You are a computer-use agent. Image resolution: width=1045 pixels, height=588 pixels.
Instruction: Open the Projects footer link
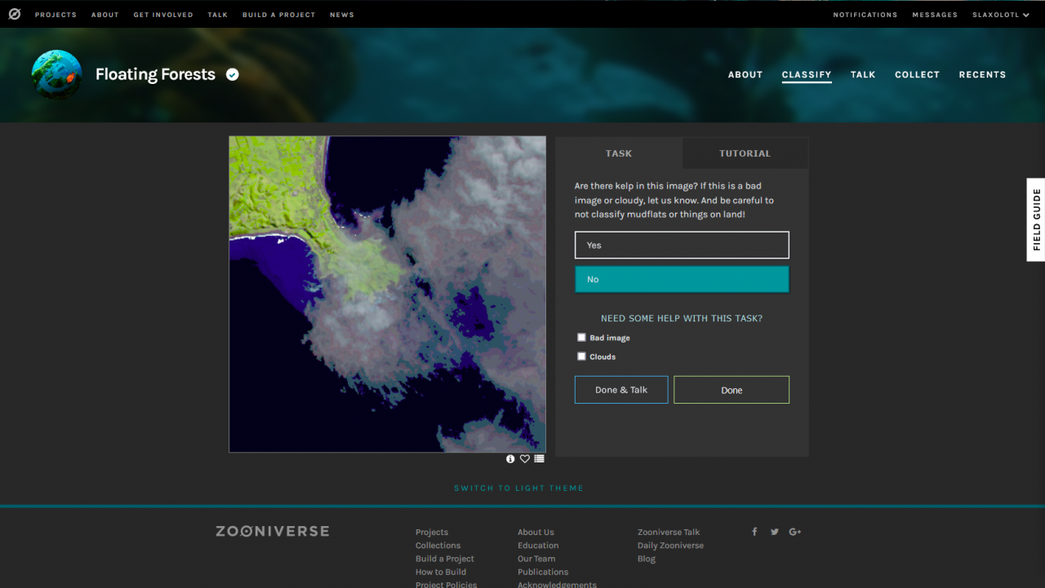click(432, 532)
